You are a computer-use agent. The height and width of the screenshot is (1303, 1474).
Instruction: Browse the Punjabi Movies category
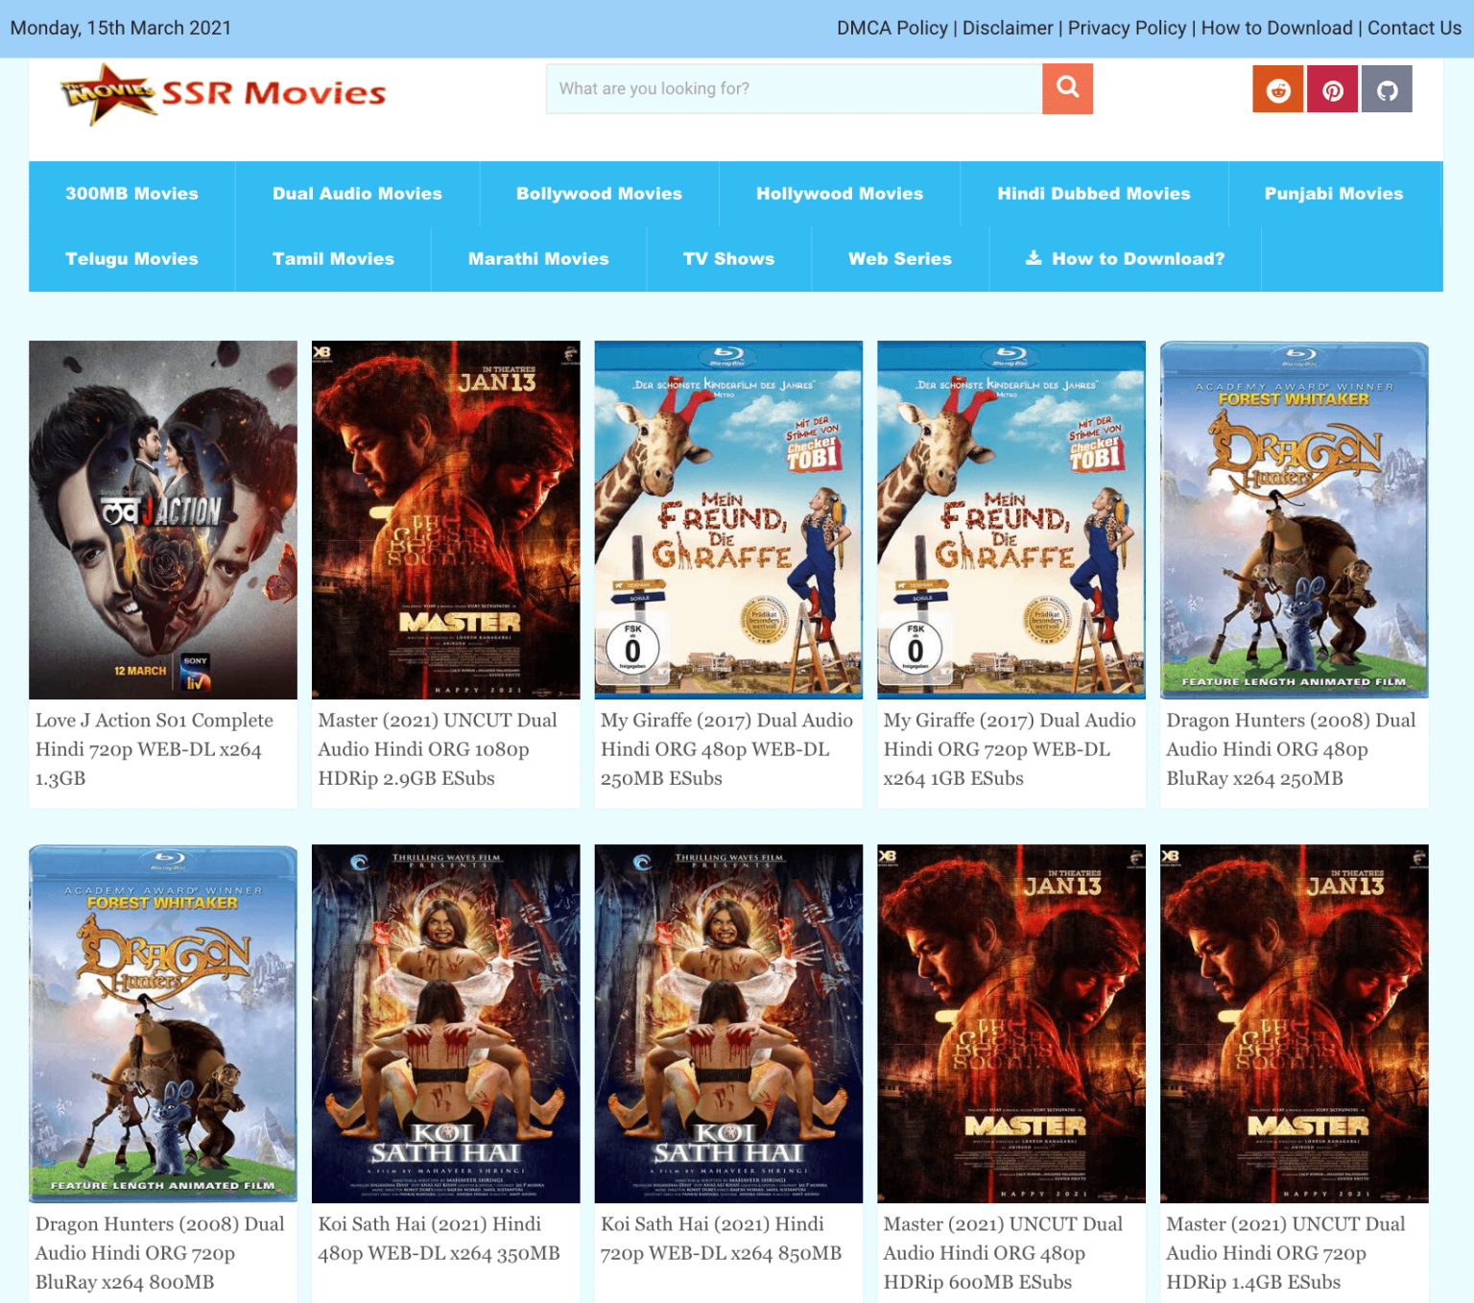(1333, 193)
